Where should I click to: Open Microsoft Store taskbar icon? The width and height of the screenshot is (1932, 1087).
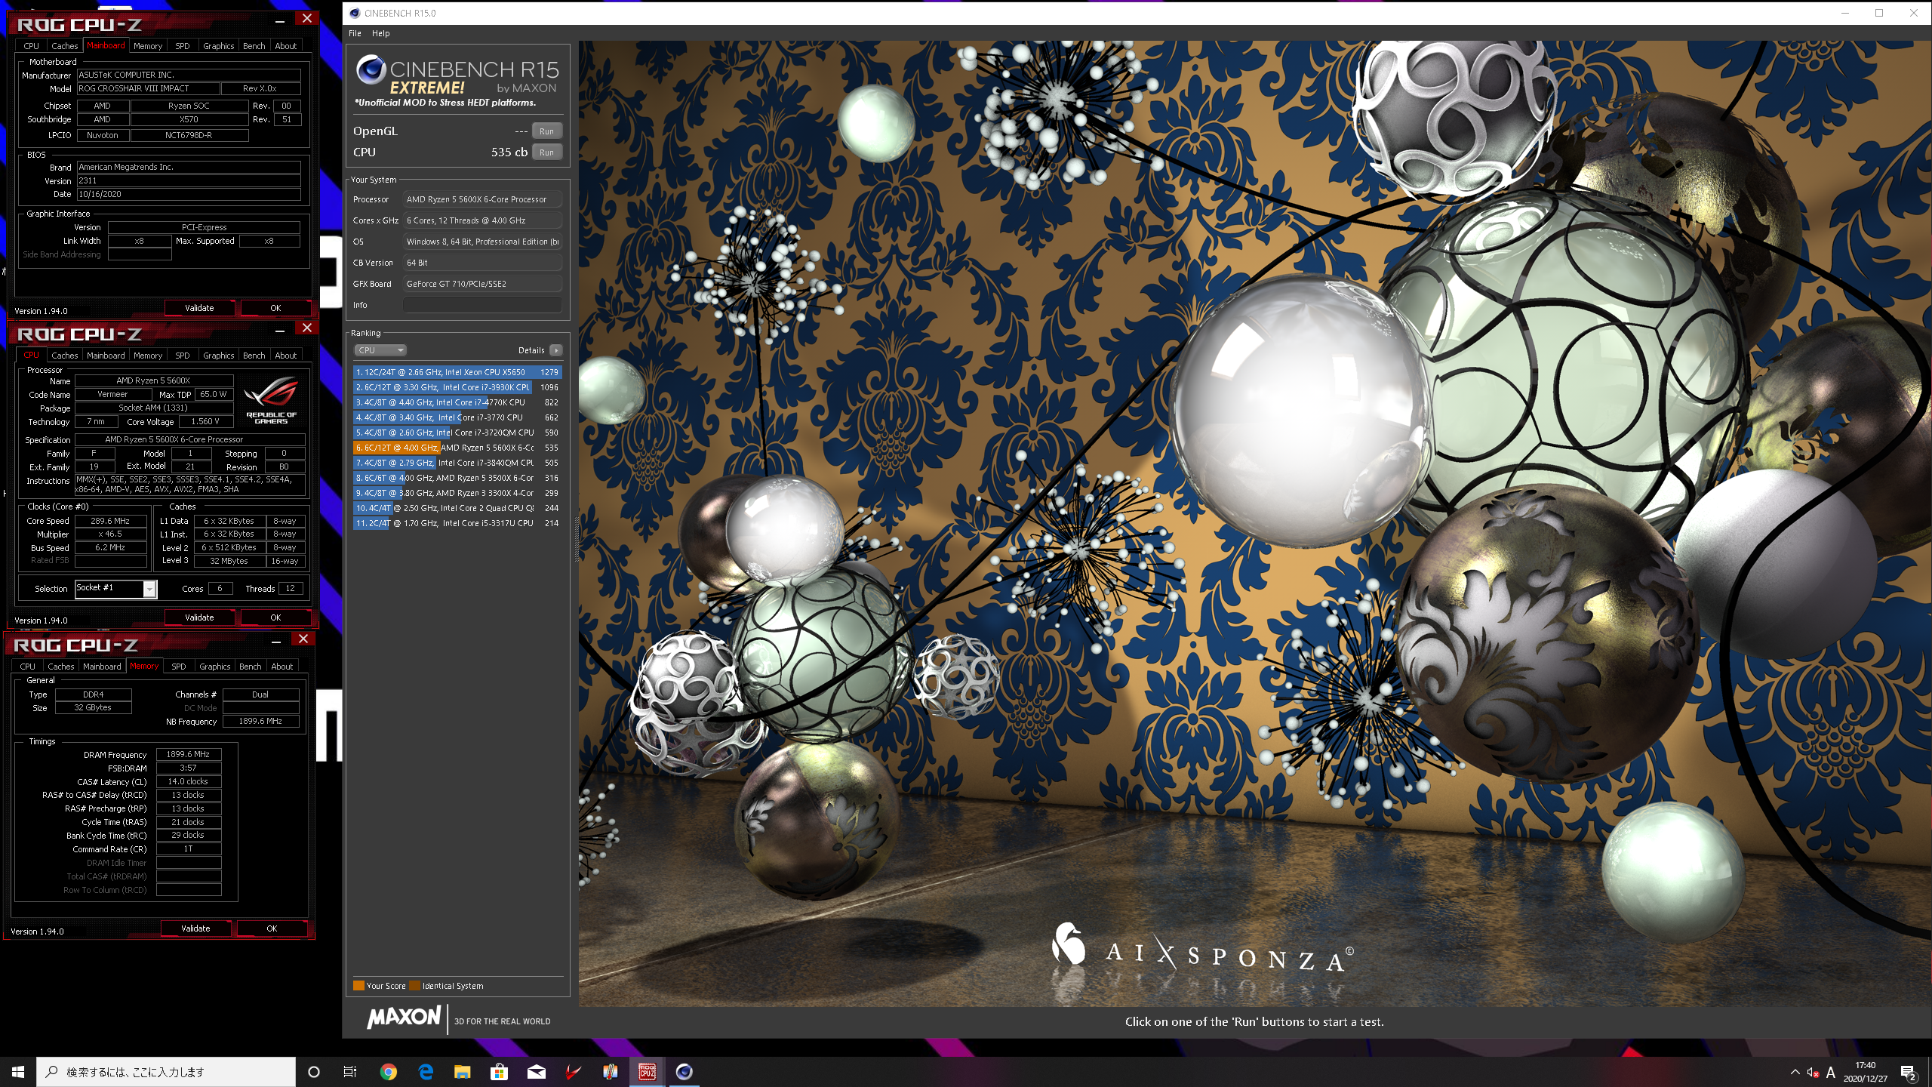point(499,1072)
